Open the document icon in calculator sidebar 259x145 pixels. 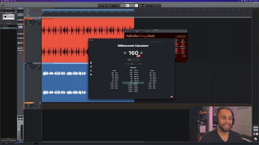pos(91,71)
